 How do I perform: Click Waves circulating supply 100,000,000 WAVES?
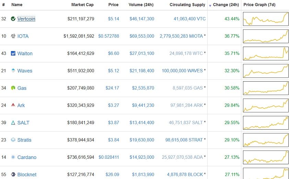183,71
